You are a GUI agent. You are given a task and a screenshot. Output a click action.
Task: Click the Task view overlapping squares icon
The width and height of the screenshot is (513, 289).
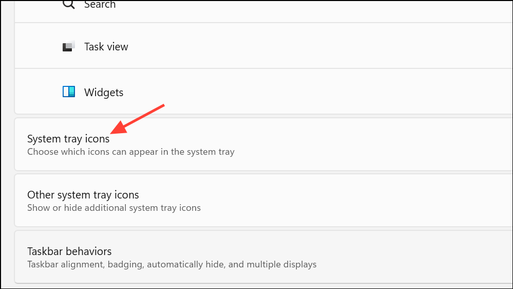pos(69,46)
